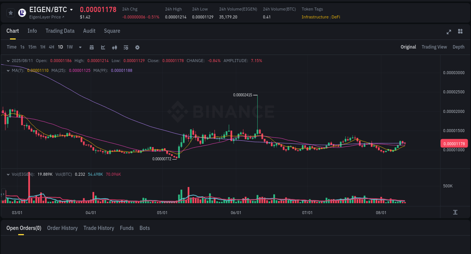This screenshot has height=254, width=471.
Task: Click the current price tag 0.00001178
Action: click(x=454, y=143)
